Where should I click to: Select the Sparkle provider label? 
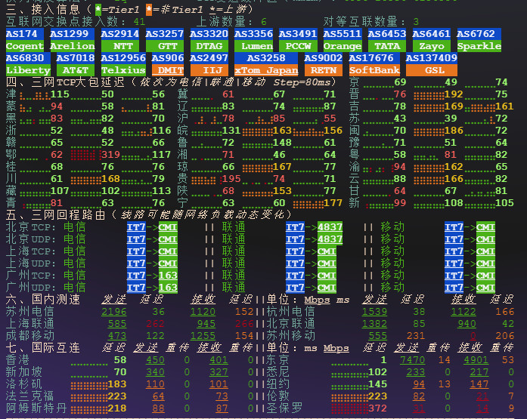[x=479, y=46]
